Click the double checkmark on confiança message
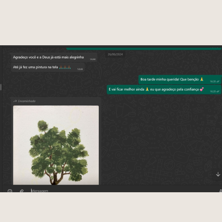Screen dimensions: 222x222 [218, 91]
